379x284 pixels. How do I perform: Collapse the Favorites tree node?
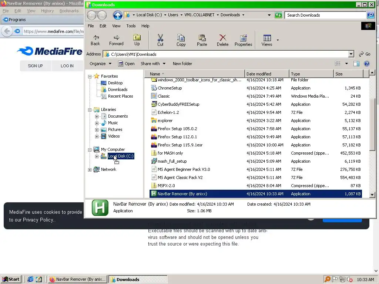90,77
